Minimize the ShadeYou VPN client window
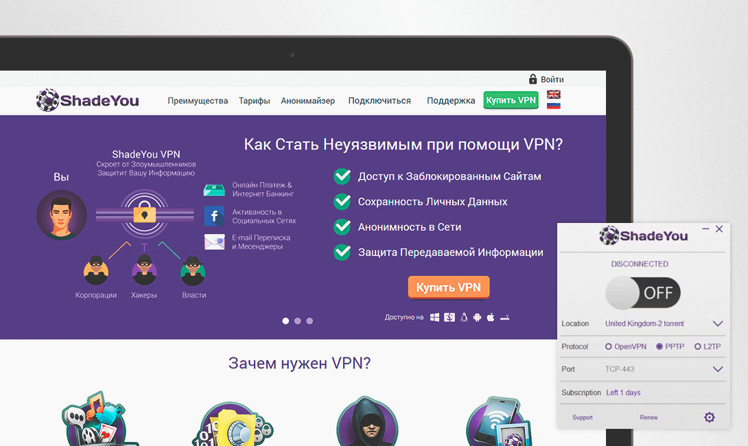Viewport: 748px width, 446px height. pos(705,229)
